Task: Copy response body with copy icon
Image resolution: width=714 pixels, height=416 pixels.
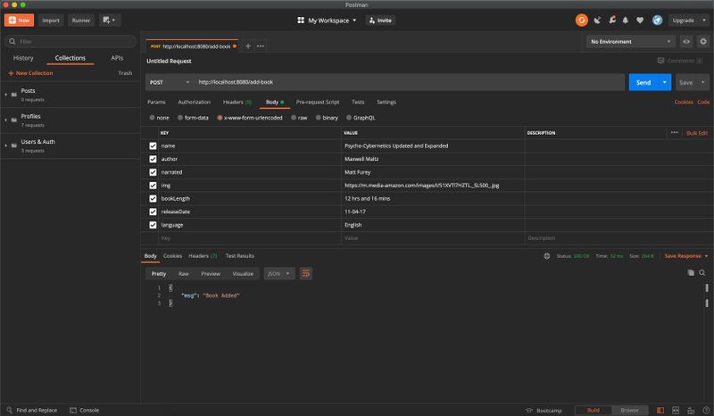Action: pos(691,272)
